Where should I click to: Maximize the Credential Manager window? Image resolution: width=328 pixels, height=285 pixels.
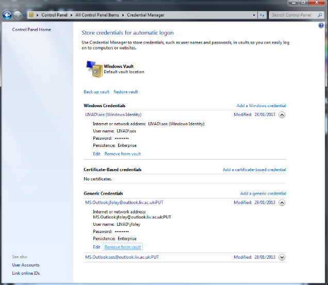tap(303, 3)
